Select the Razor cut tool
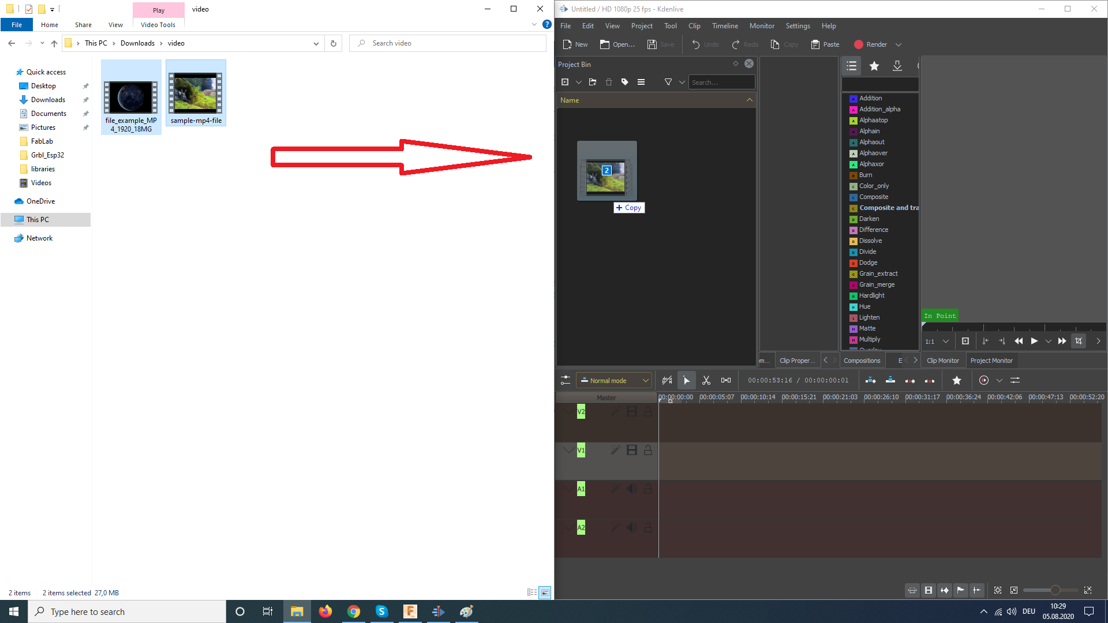This screenshot has width=1108, height=623. [x=706, y=381]
